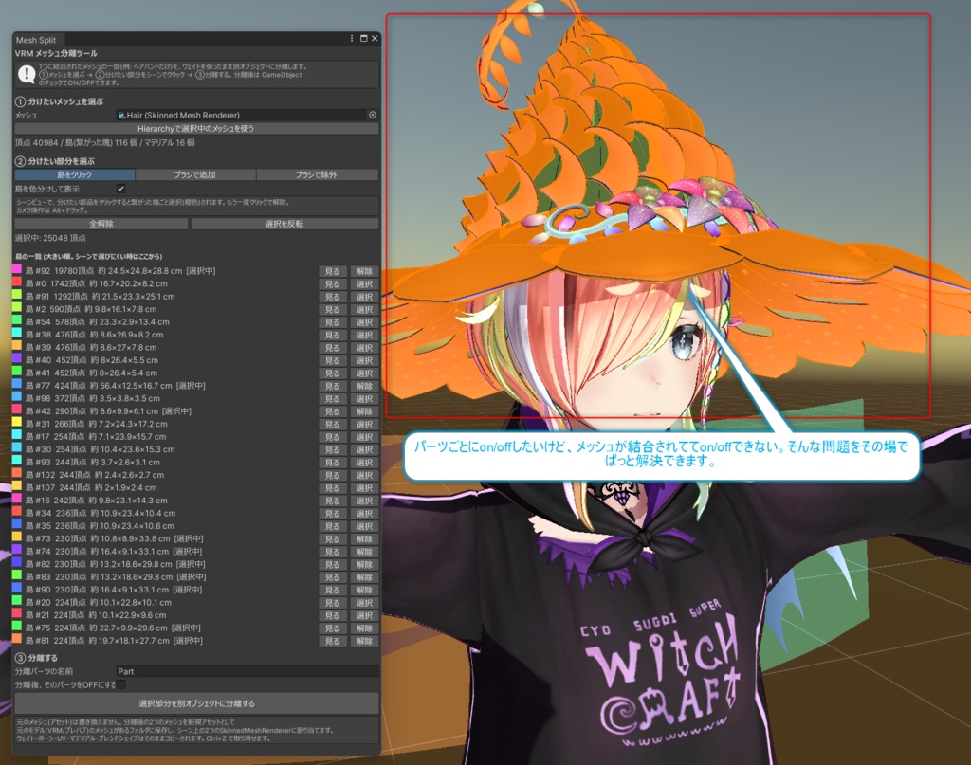Viewport: 971px width, 765px height.
Task: Click 解除 for island #82
Action: (364, 564)
